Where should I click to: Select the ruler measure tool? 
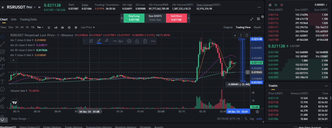(x=3, y=99)
